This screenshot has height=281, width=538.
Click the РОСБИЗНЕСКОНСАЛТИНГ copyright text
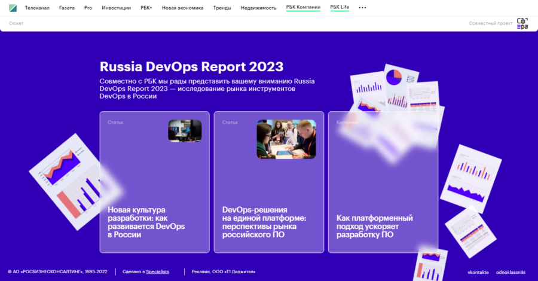pyautogui.click(x=57, y=272)
